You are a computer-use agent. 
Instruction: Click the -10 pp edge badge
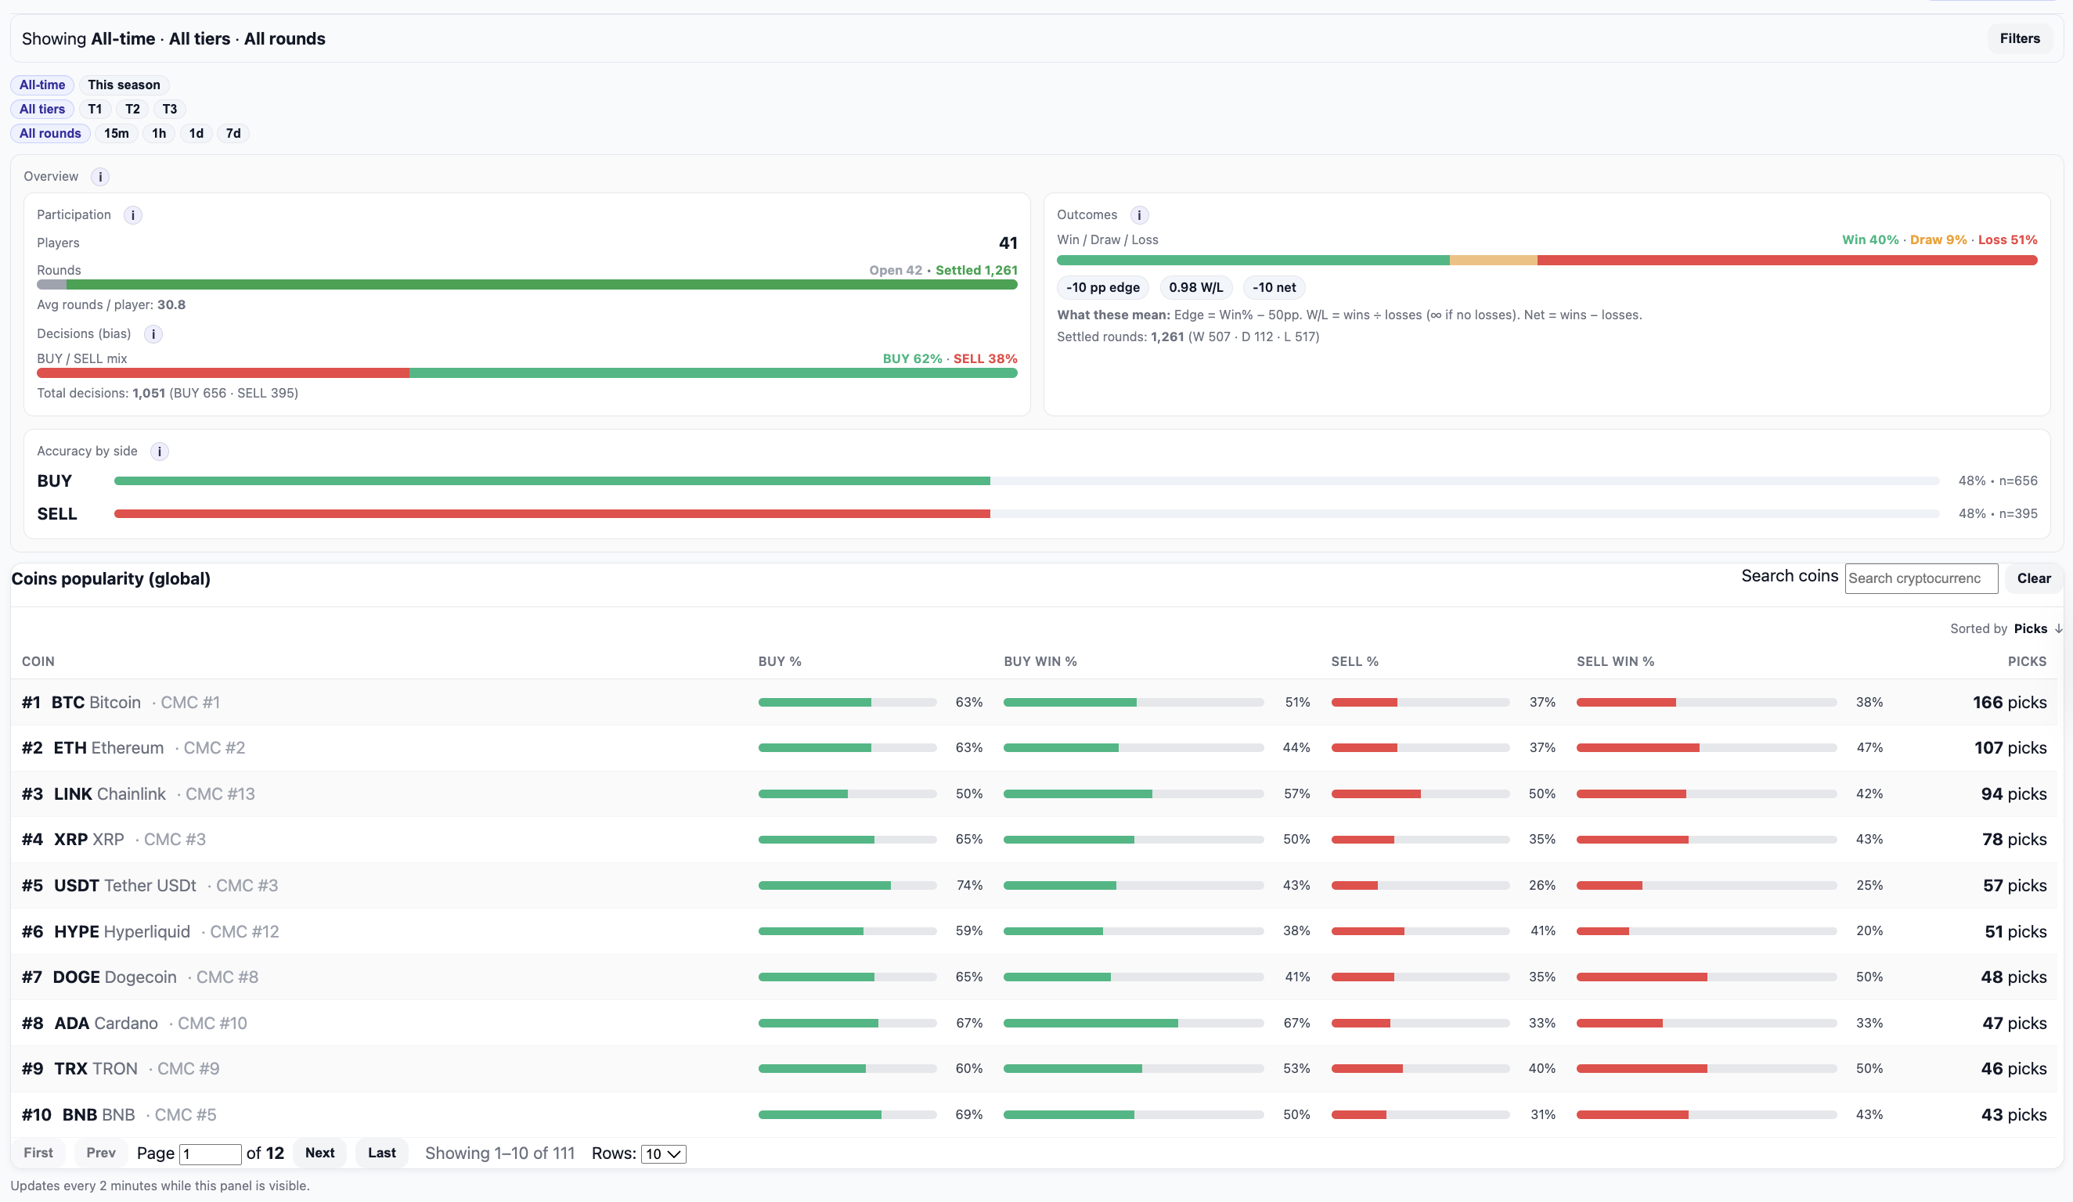(1102, 287)
